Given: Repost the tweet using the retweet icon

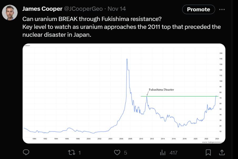Looking at the screenshot, I should click(x=71, y=152).
